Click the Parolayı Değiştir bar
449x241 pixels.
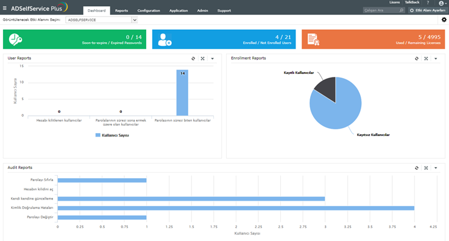click(102, 217)
